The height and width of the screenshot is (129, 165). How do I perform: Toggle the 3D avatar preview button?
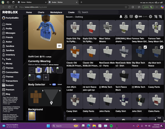pos(59,46)
